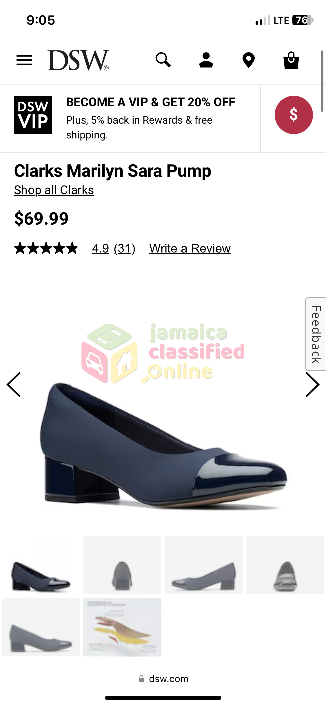Image resolution: width=326 pixels, height=707 pixels.
Task: Open the 4.9 rating link
Action: coord(101,248)
